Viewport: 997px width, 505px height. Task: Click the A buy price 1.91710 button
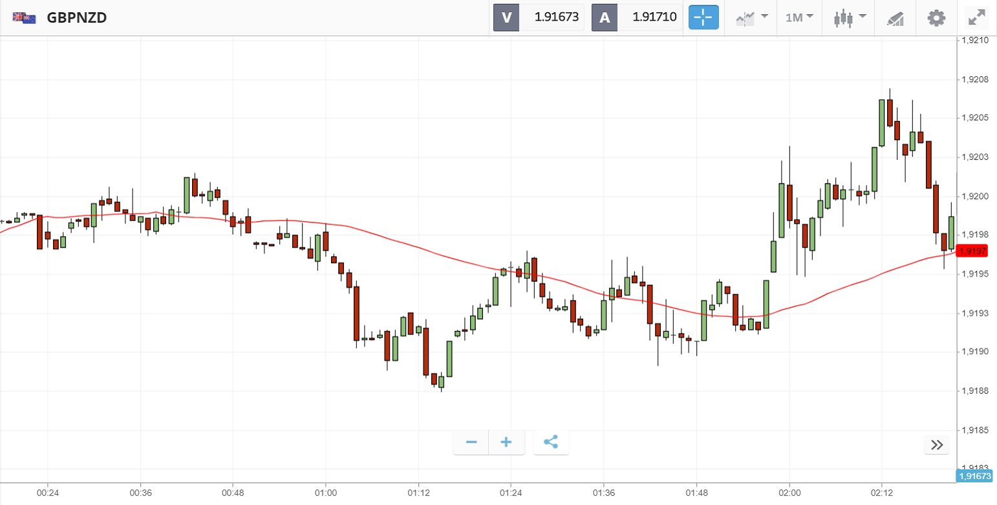[x=637, y=17]
